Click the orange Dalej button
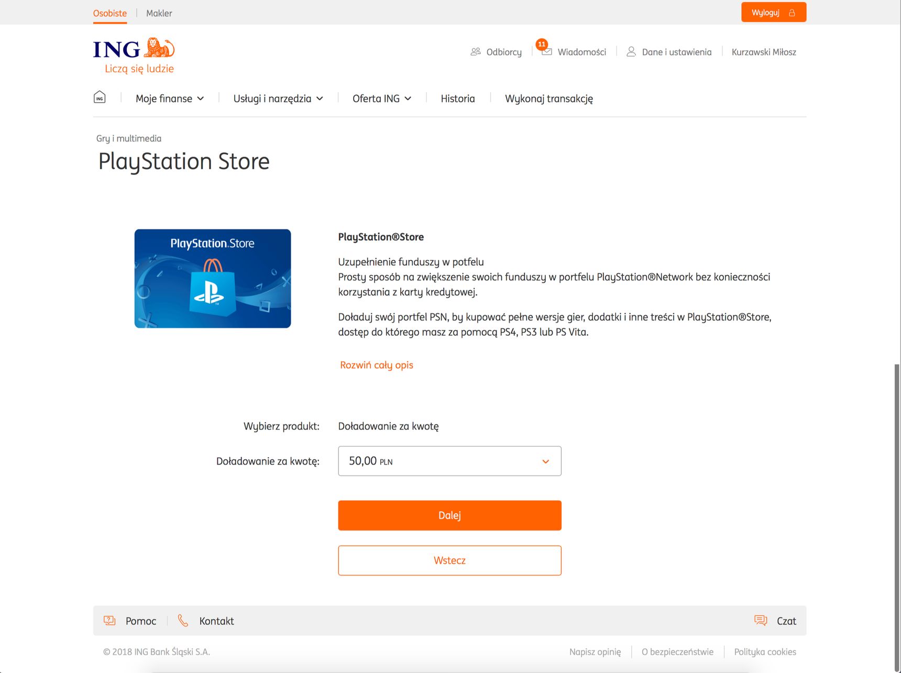The width and height of the screenshot is (901, 673). tap(449, 515)
